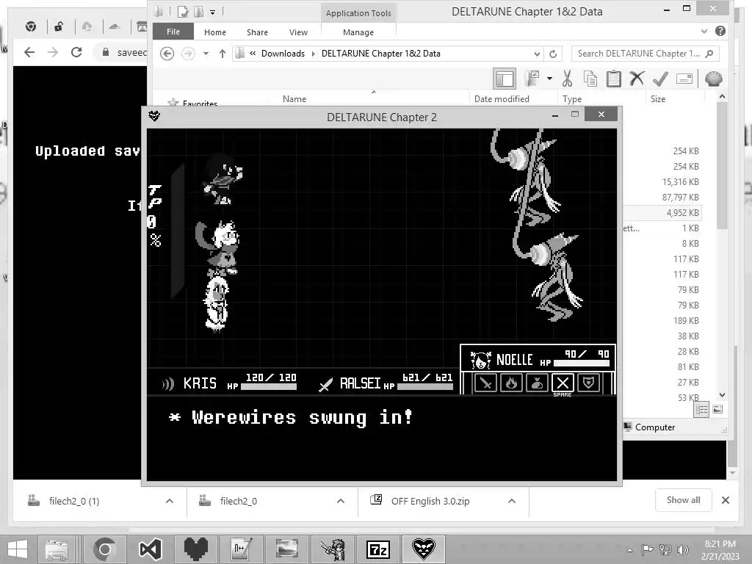Open the folder options dropdown arrow
This screenshot has width=752, height=564.
pos(549,79)
